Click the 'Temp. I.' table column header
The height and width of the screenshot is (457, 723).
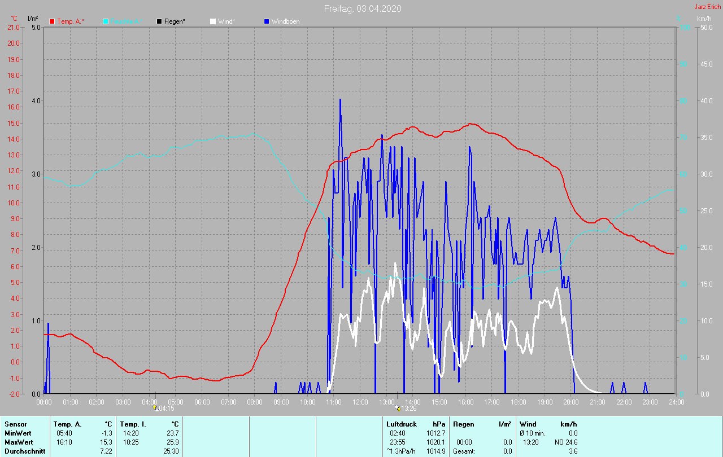(x=133, y=424)
